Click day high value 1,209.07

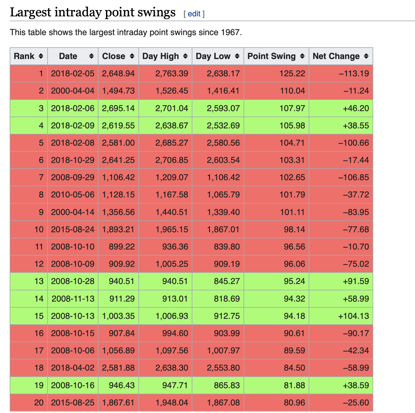[x=172, y=177]
